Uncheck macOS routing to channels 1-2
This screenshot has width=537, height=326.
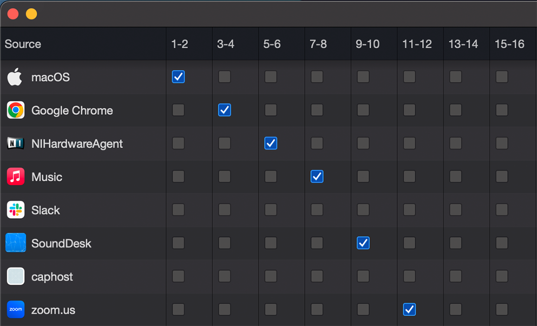[x=179, y=77]
